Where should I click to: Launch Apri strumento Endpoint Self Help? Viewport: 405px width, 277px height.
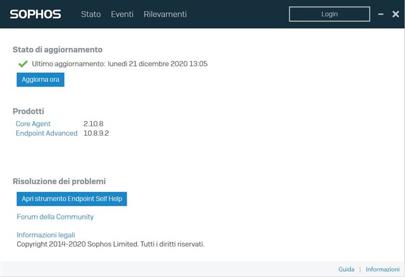[72, 199]
